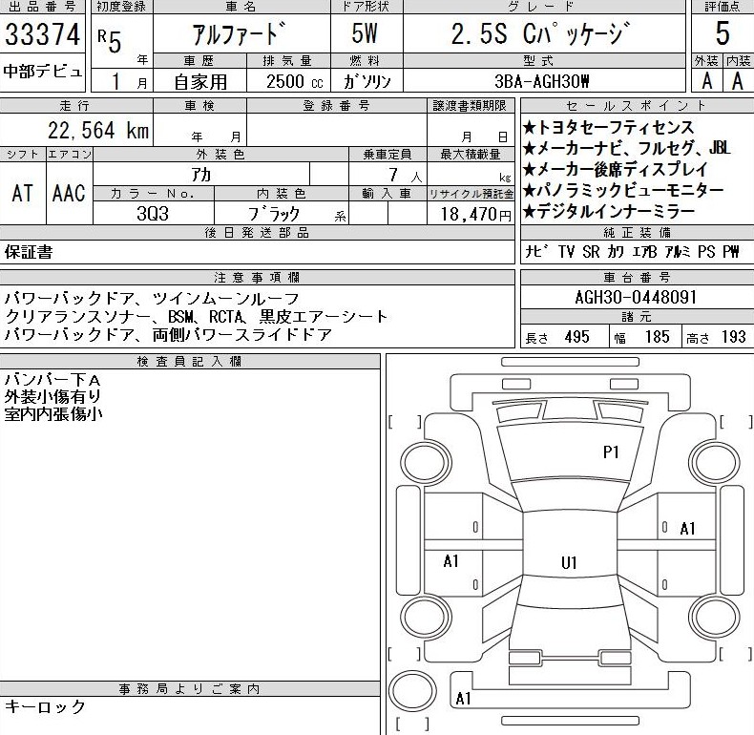Viewport: 754px width, 735px height.
Task: Select the 検査員記入欄 section header
Action: tap(189, 361)
